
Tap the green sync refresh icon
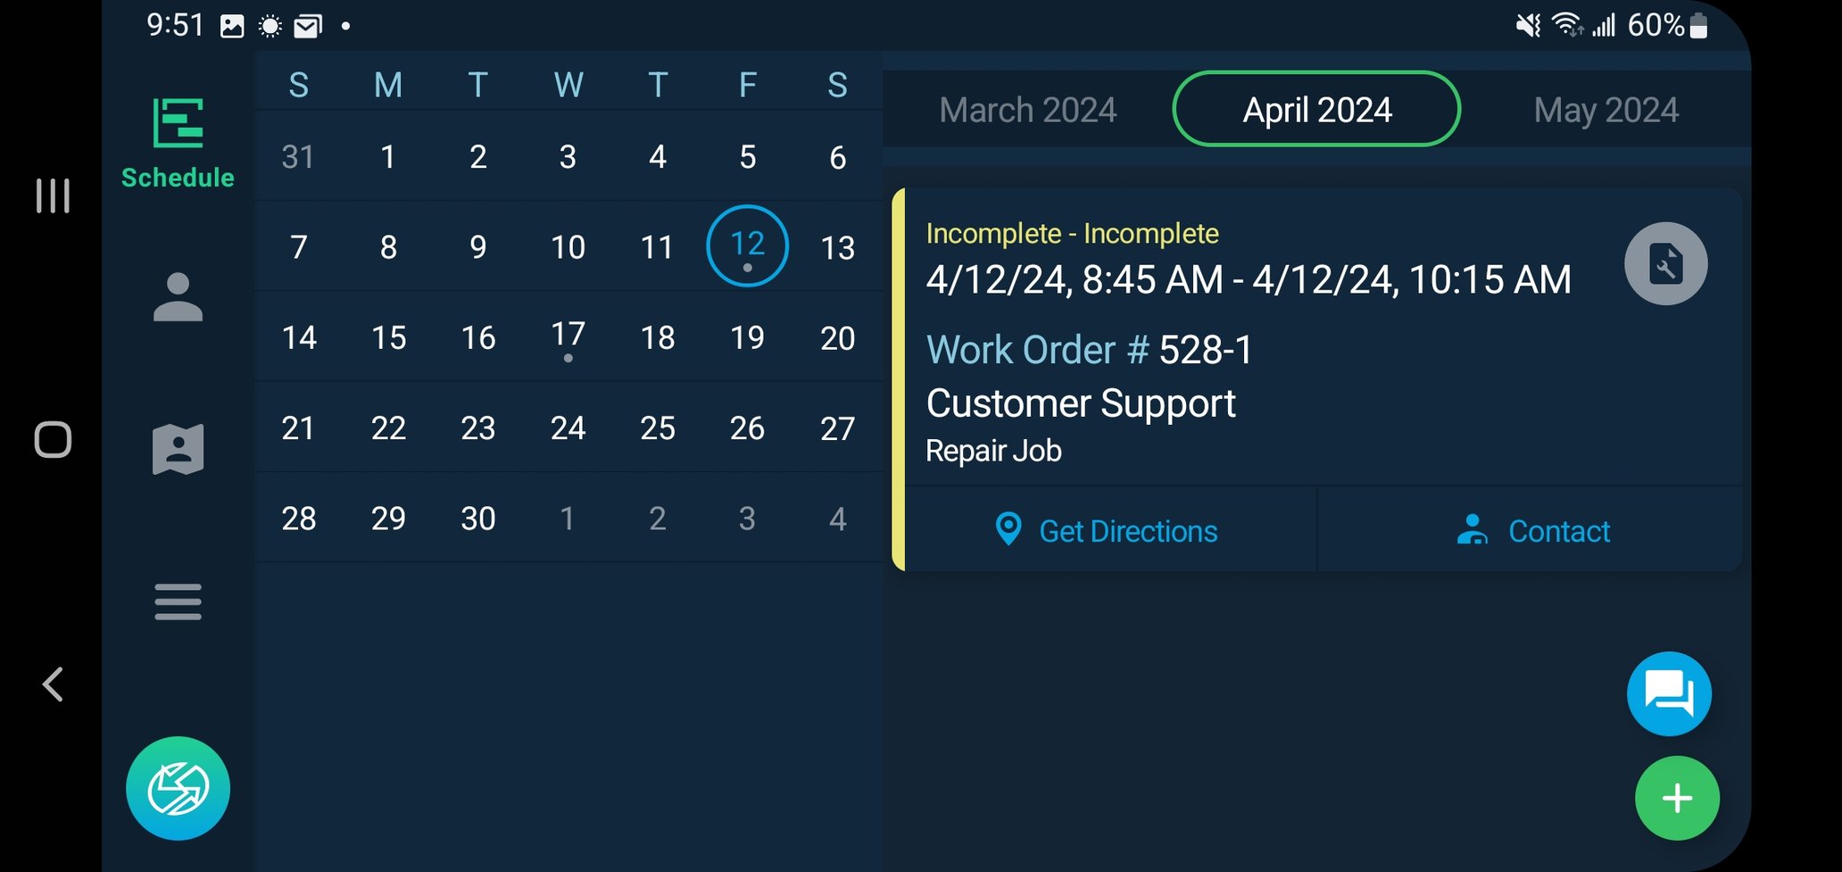pyautogui.click(x=178, y=788)
